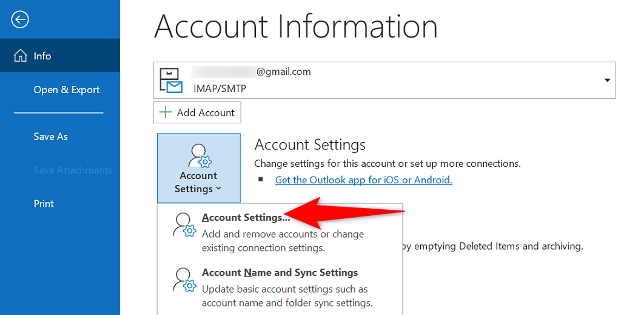Choose Account Name and Sync Settings

coord(280,273)
